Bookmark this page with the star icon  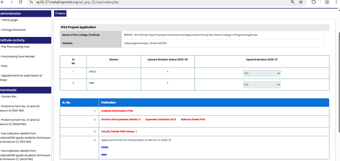pos(301,2)
